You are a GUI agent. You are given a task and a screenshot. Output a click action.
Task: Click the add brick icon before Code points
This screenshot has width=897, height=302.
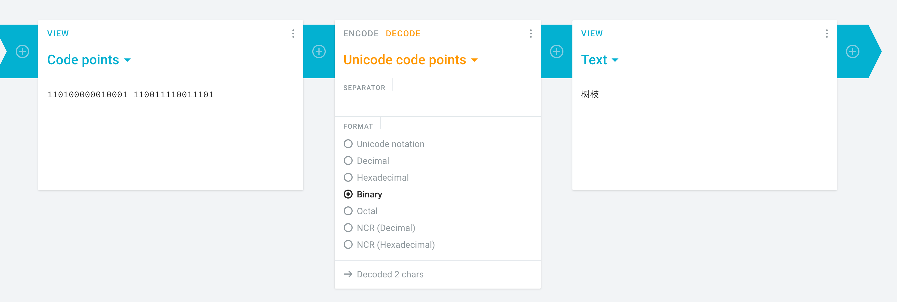pyautogui.click(x=22, y=51)
